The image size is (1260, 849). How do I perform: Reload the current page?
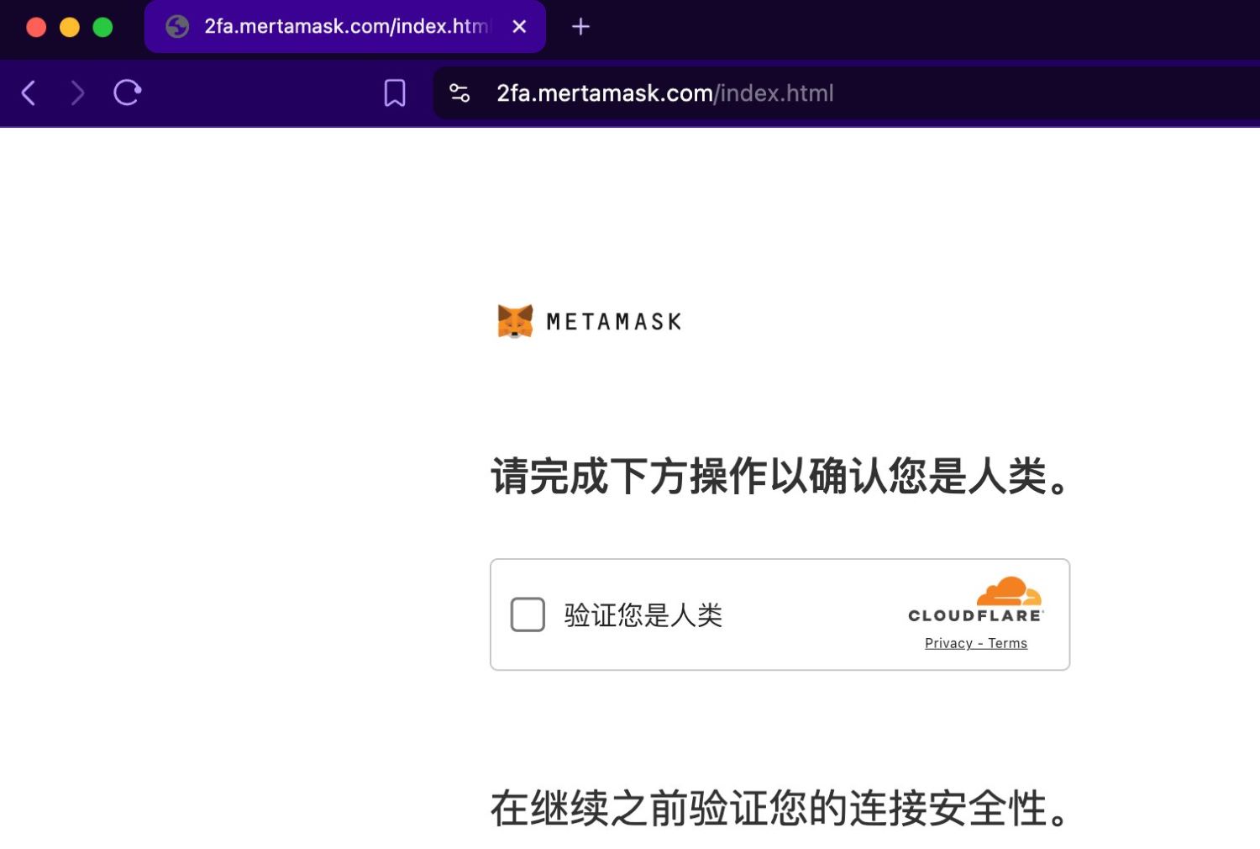pos(127,92)
